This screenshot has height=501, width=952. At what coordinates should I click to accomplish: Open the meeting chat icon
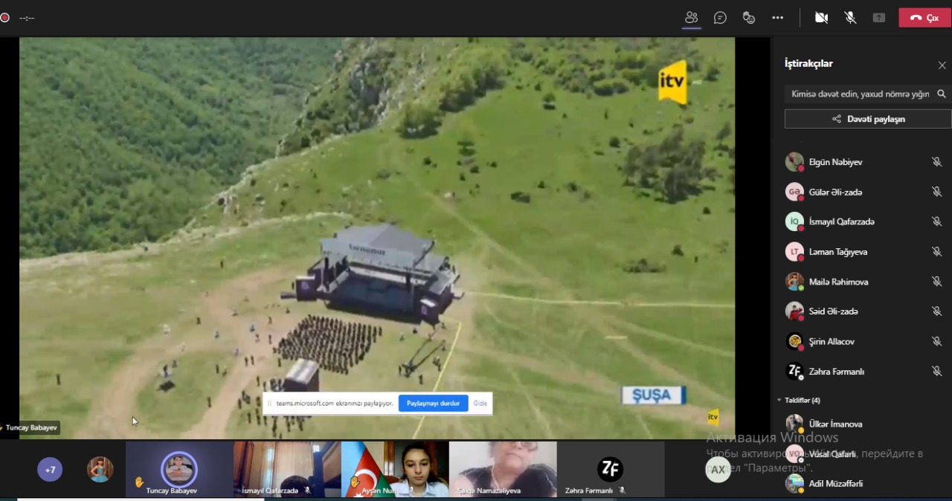coord(720,17)
